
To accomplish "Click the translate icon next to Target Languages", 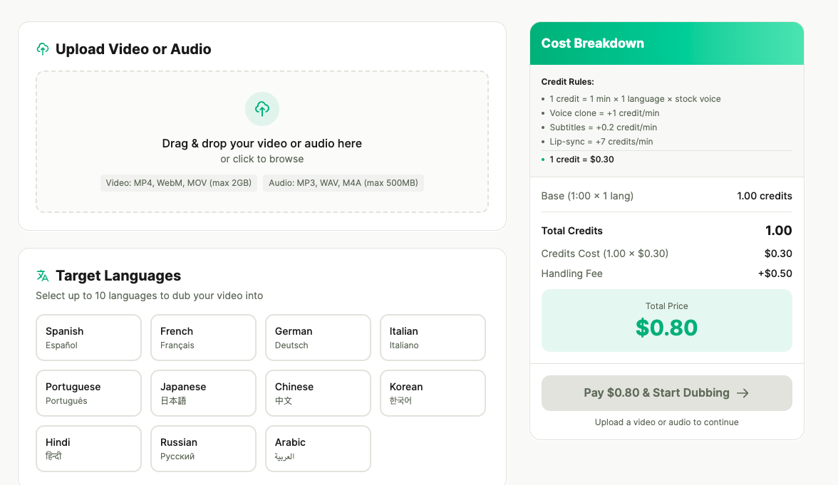I will [43, 275].
